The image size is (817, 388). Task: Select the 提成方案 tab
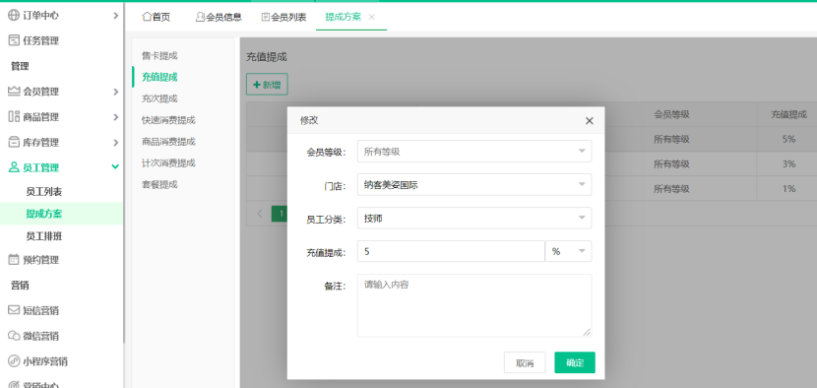tap(343, 17)
